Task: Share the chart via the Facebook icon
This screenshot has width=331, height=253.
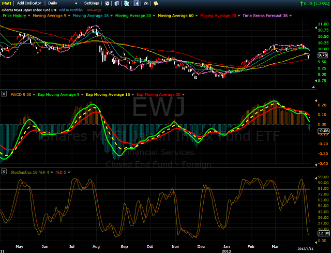Action: 137,4
